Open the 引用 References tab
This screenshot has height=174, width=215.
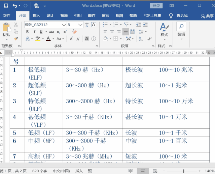pos(78,16)
